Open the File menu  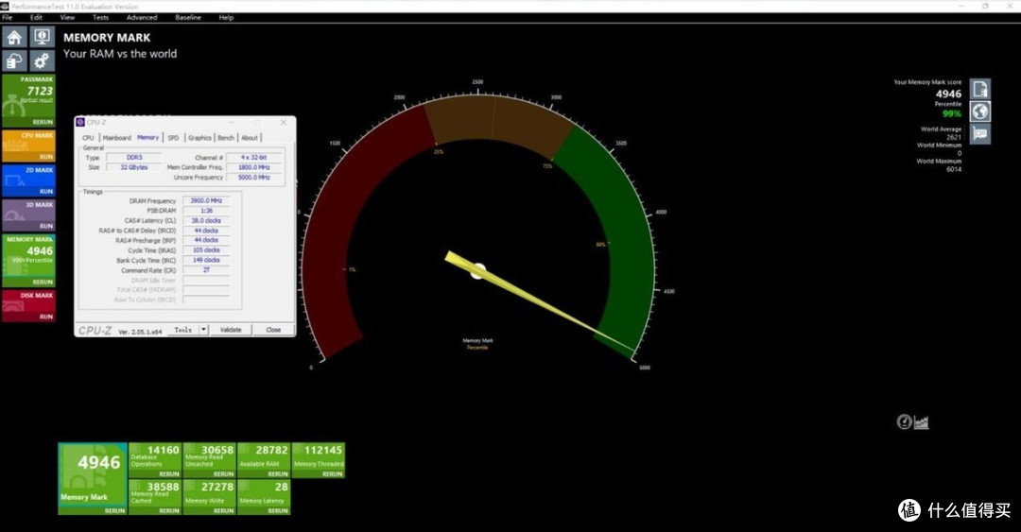pos(8,18)
